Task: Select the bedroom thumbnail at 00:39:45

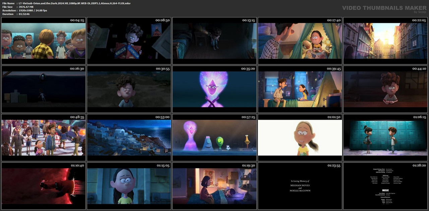Action: coord(300,89)
